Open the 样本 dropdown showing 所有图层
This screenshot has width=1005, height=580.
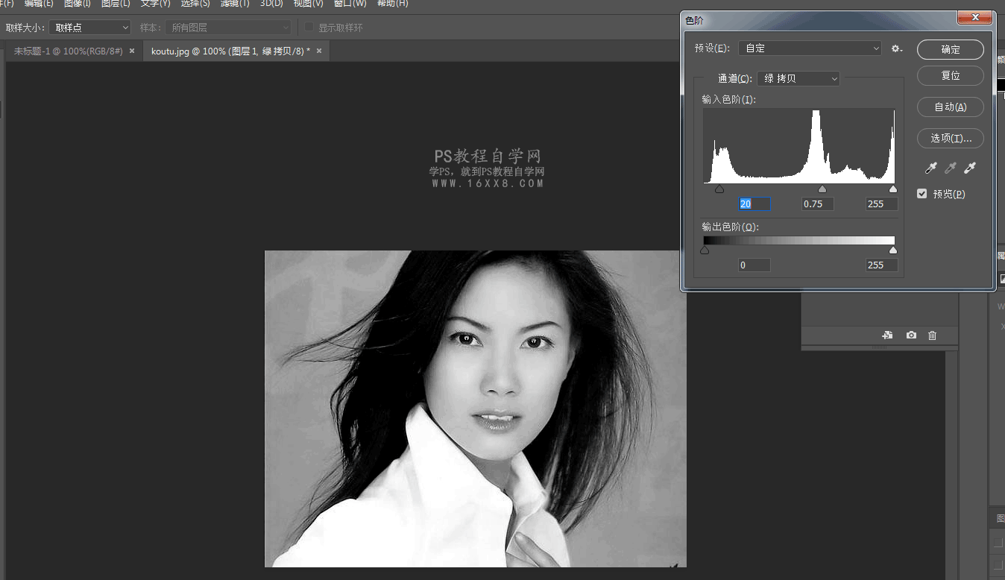(x=227, y=28)
